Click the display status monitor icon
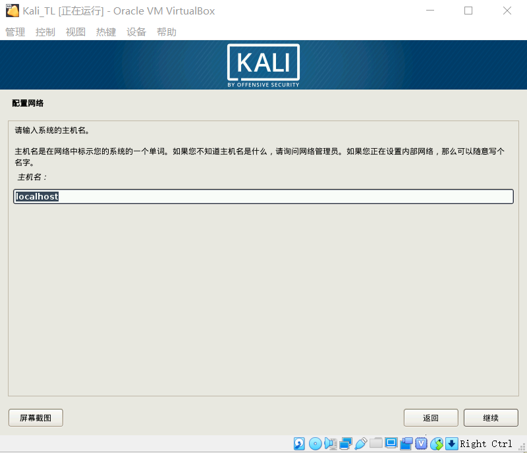 click(391, 443)
